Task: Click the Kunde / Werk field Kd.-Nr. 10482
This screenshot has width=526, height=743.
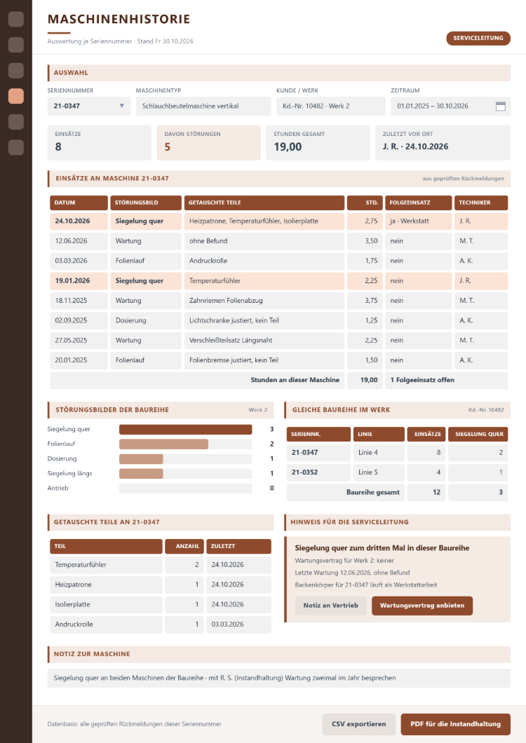Action: (330, 106)
